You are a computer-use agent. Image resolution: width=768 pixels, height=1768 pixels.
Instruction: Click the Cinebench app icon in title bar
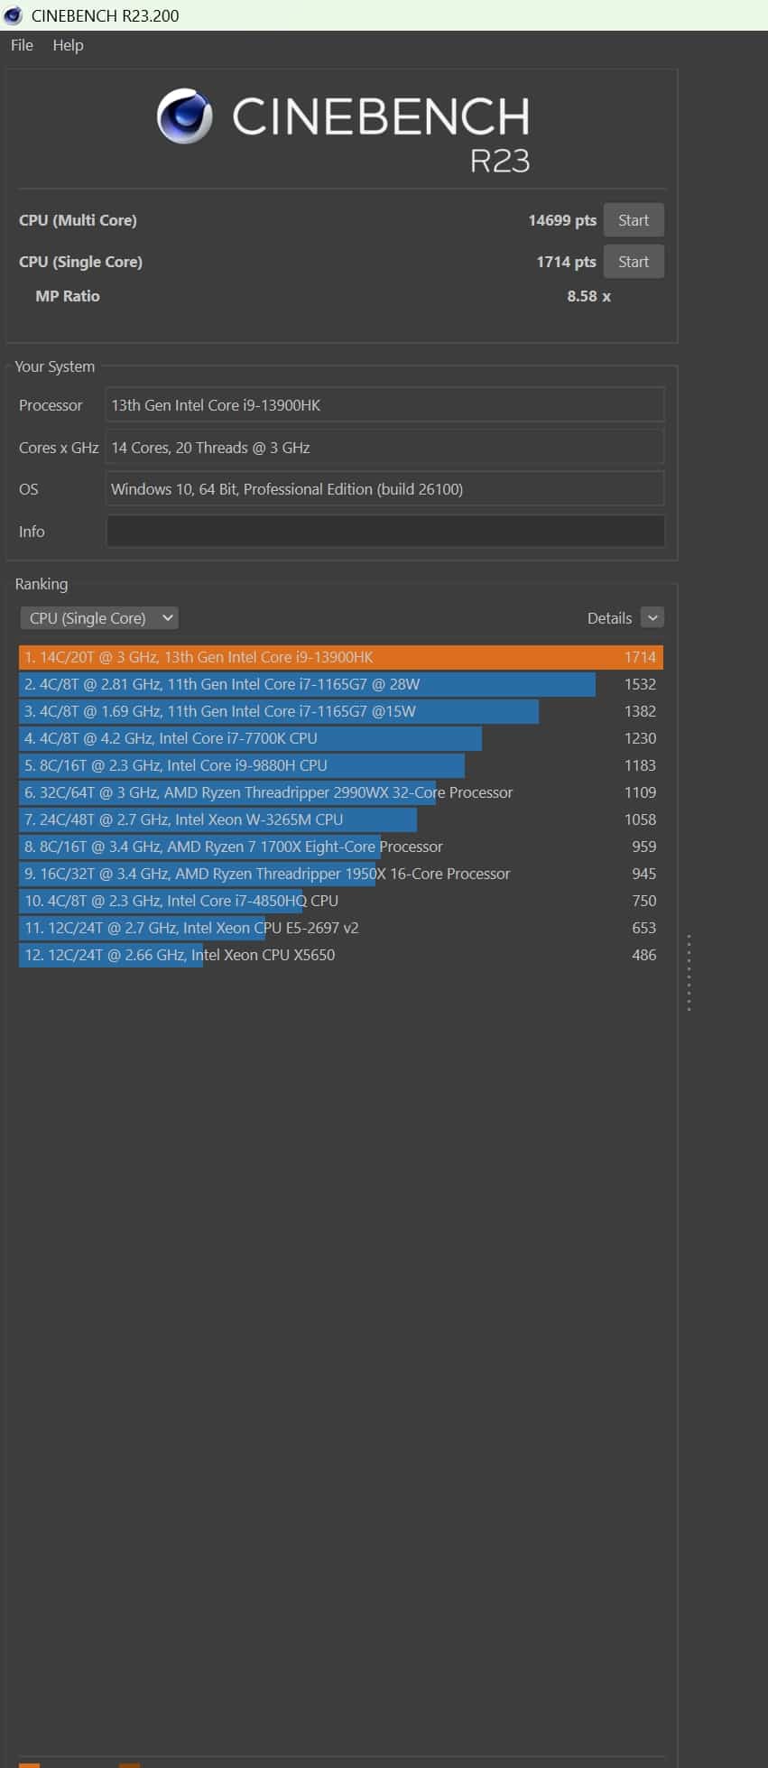14,15
